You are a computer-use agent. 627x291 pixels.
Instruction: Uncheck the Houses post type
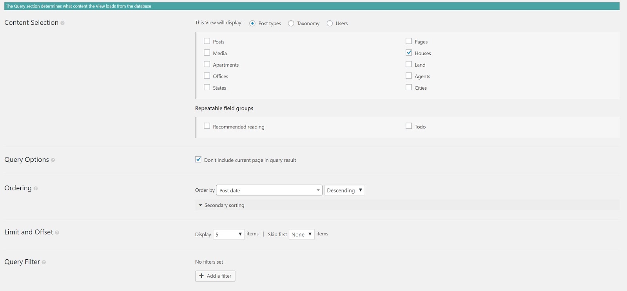[409, 53]
